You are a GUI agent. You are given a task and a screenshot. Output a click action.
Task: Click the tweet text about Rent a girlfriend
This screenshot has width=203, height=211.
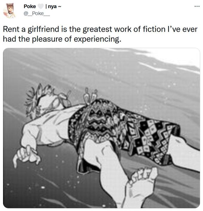(x=100, y=34)
